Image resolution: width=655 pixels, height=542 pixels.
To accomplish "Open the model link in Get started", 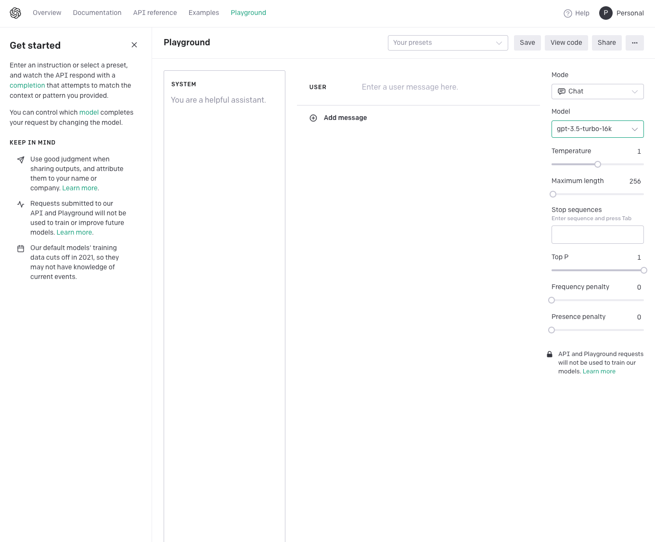I will click(x=89, y=112).
